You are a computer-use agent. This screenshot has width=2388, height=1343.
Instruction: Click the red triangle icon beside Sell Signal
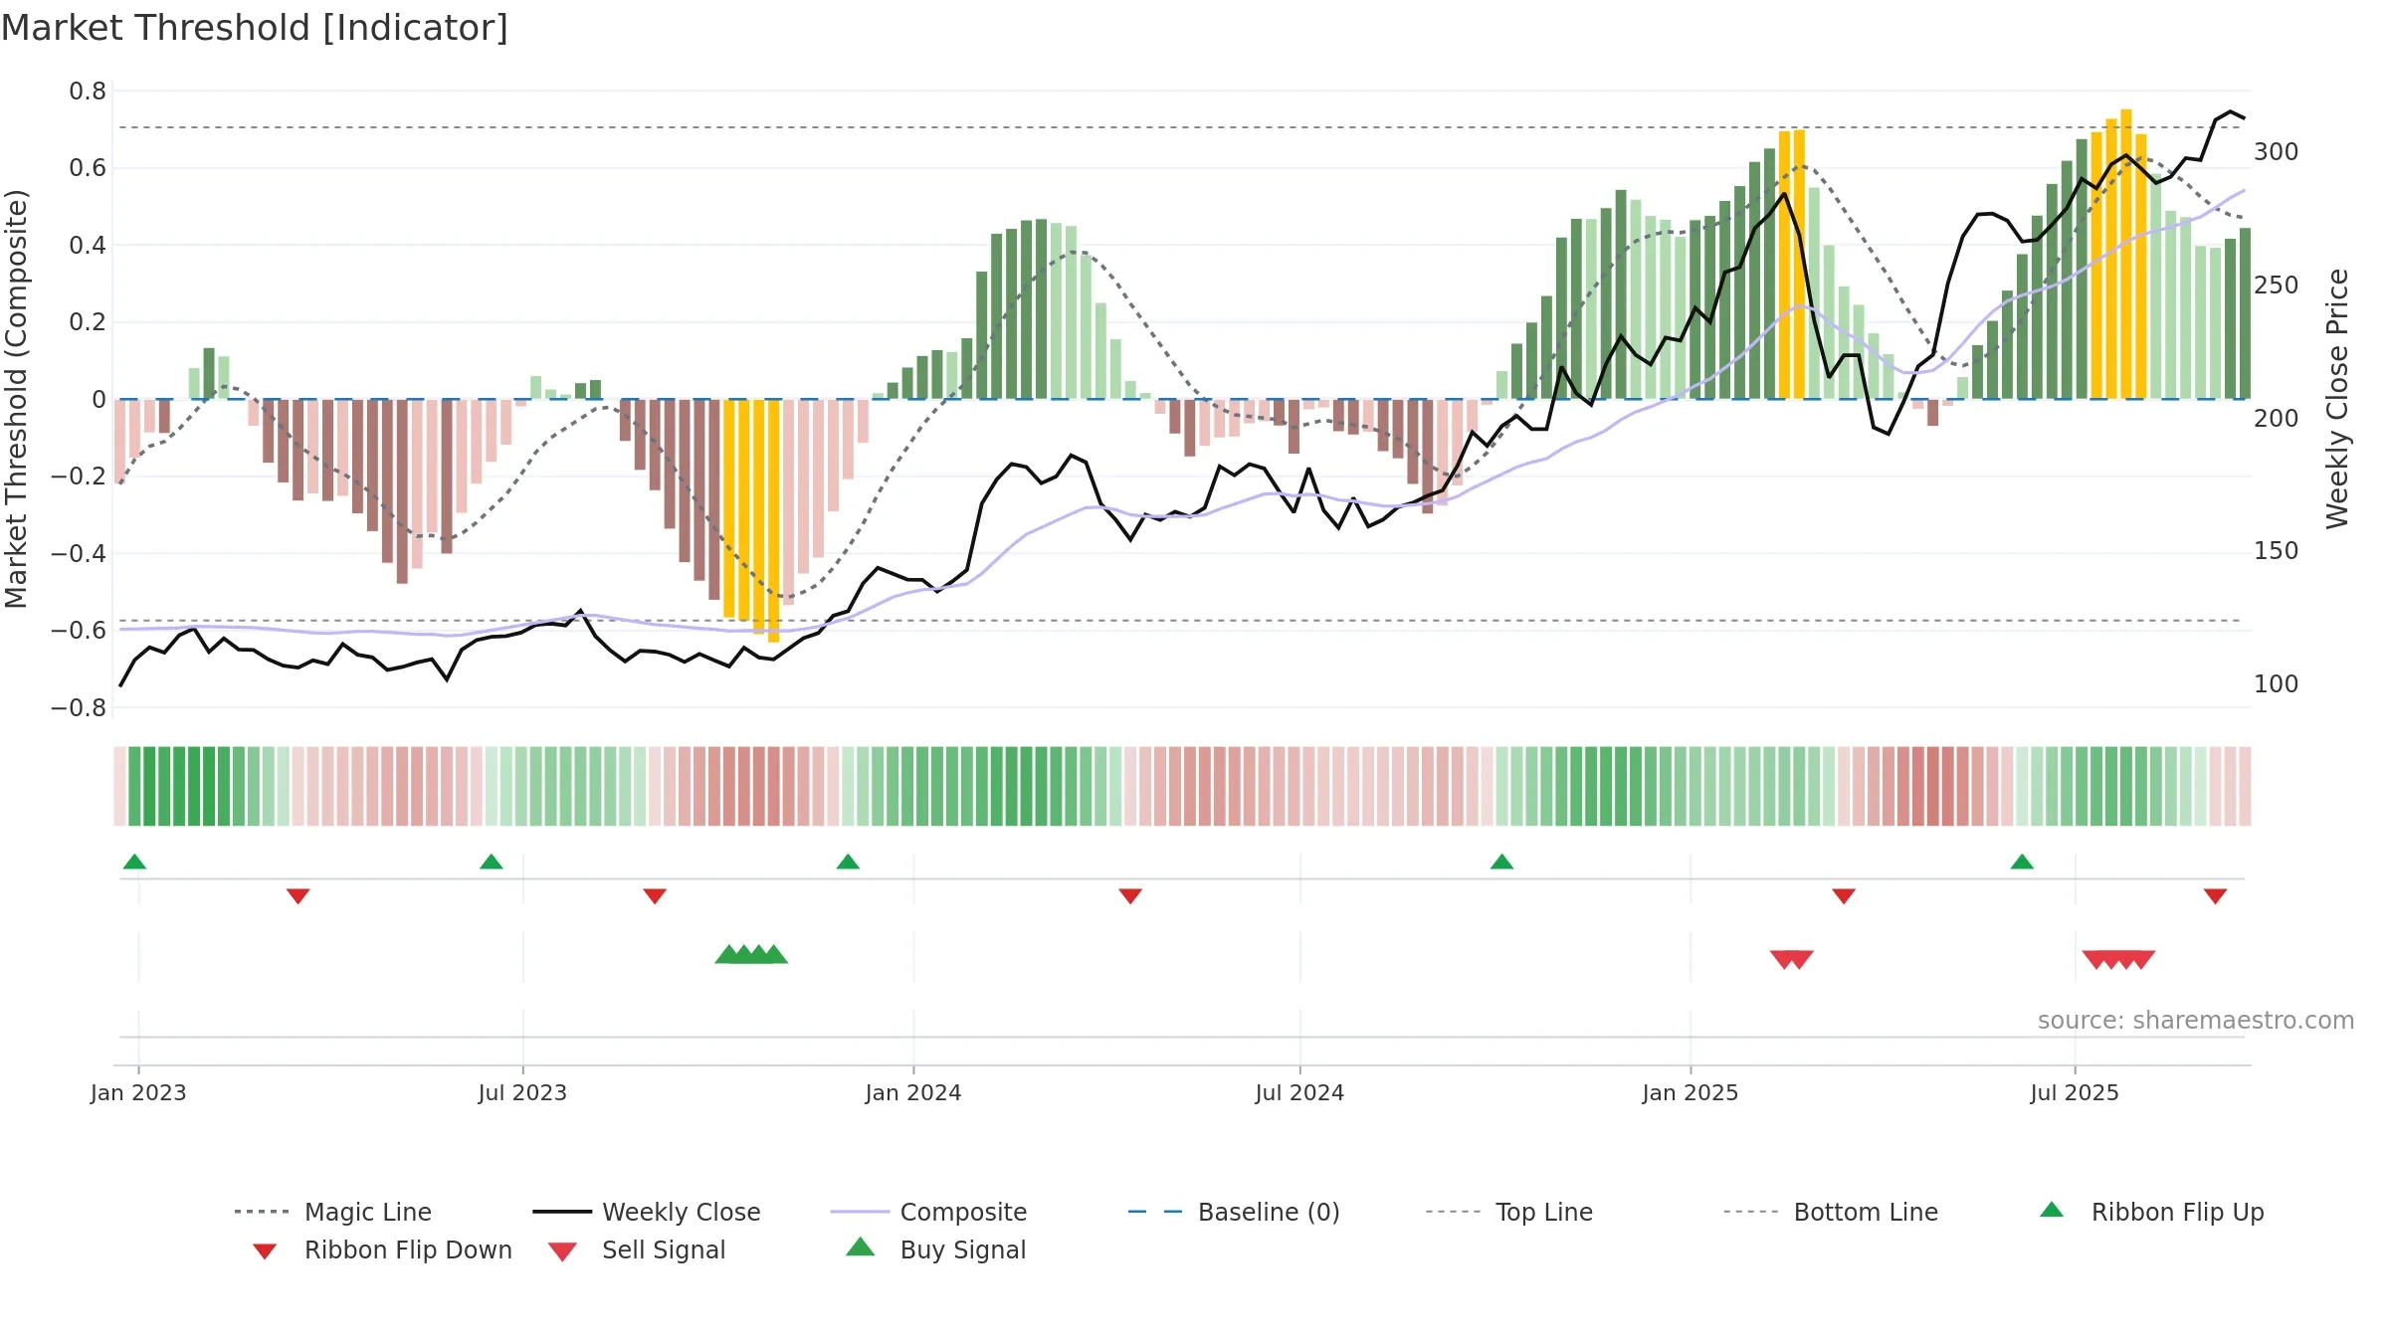pos(562,1251)
